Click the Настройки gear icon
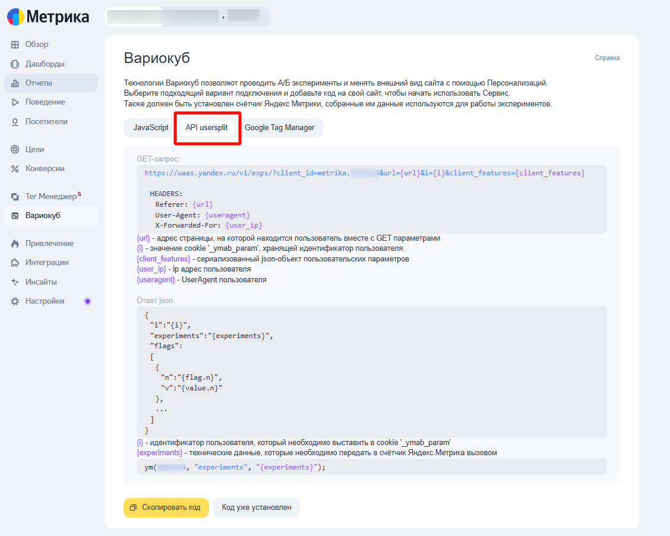Viewport: 670px width, 536px height. (x=15, y=301)
